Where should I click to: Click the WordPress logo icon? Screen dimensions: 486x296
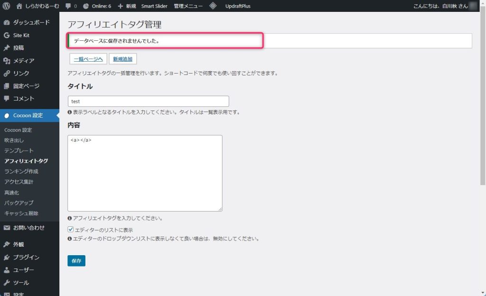point(7,6)
